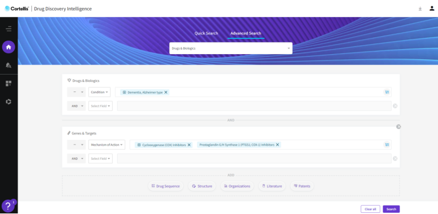
Task: Expand the Dementia, Alzheimer type plus box
Action: click(x=124, y=92)
